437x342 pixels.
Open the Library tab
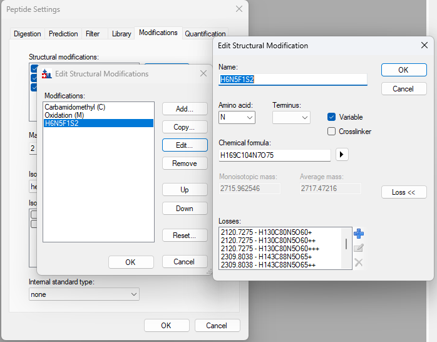(x=121, y=34)
